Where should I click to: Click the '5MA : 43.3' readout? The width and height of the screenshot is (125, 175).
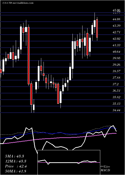14,156
